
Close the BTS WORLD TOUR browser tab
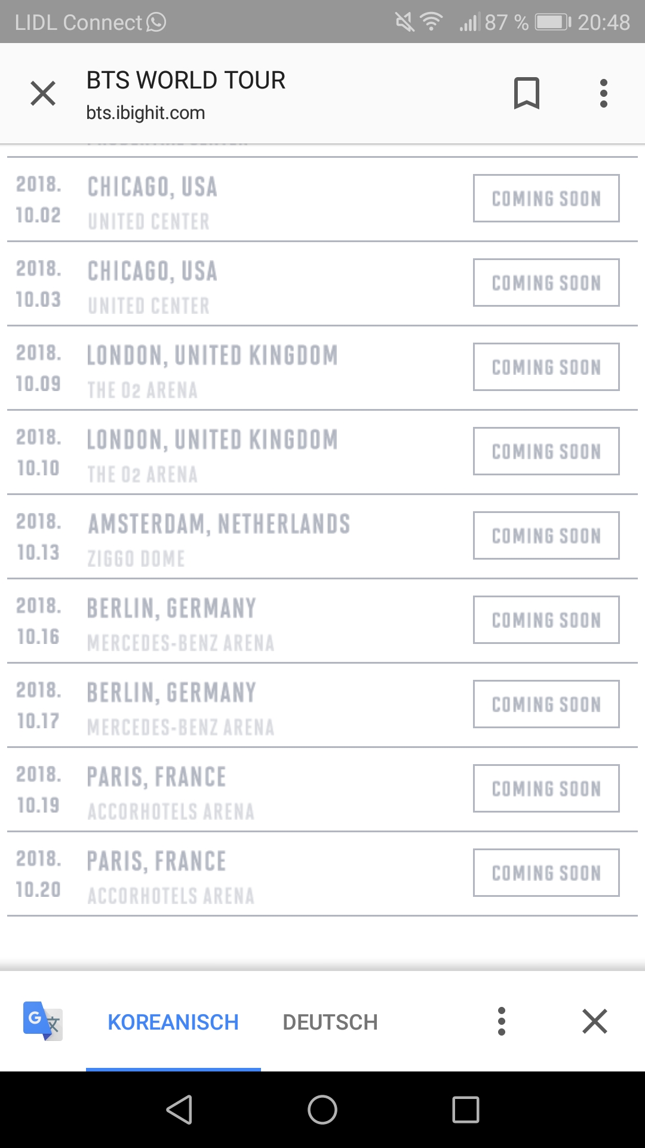point(43,93)
